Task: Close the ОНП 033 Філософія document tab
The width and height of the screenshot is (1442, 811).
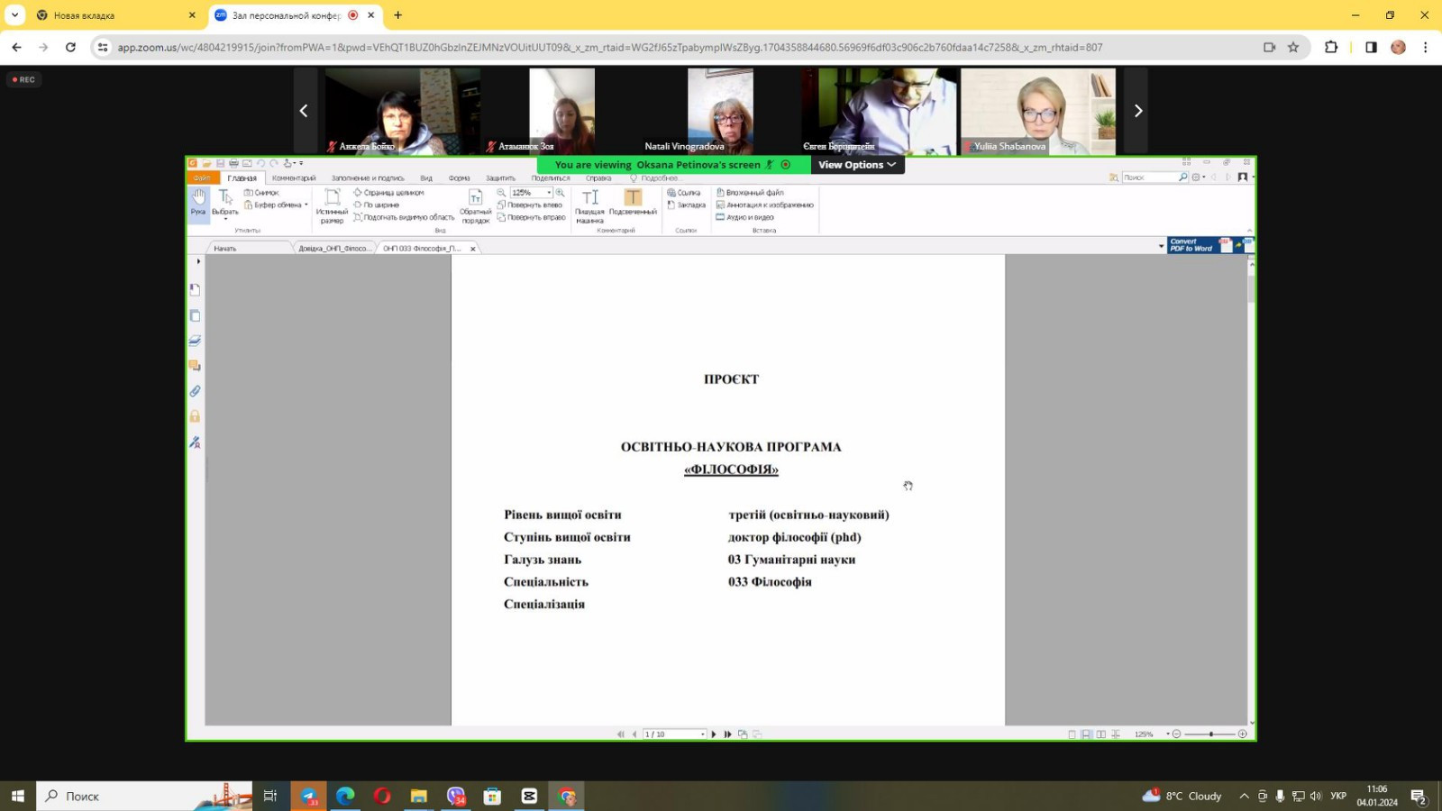Action: (x=473, y=249)
